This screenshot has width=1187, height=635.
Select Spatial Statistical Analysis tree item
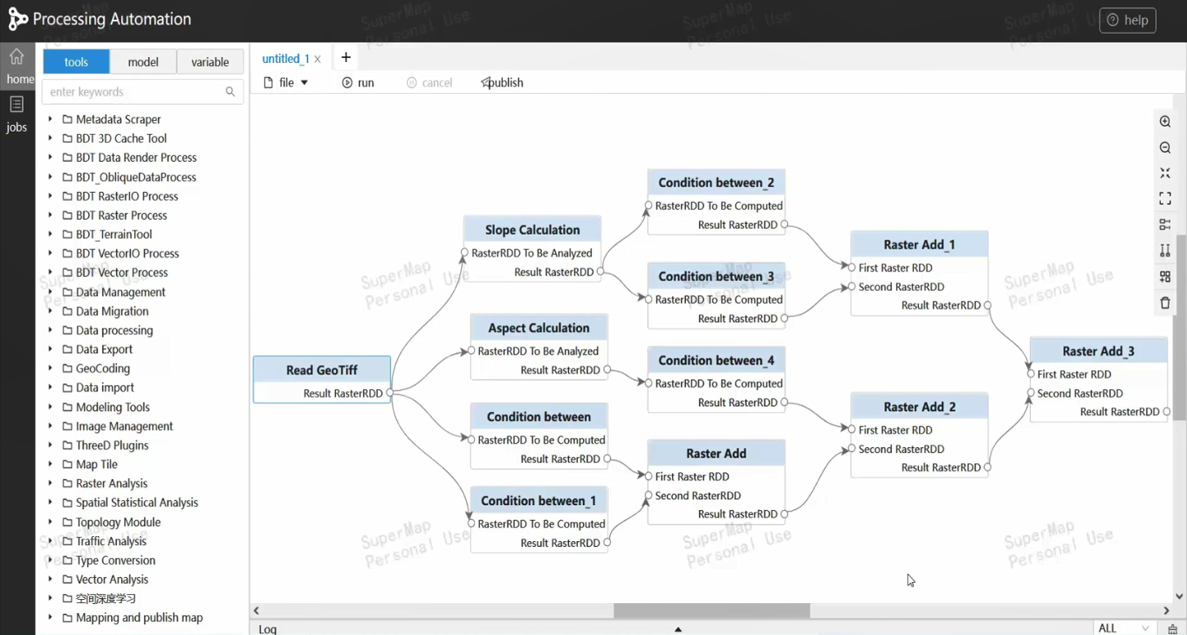point(137,503)
